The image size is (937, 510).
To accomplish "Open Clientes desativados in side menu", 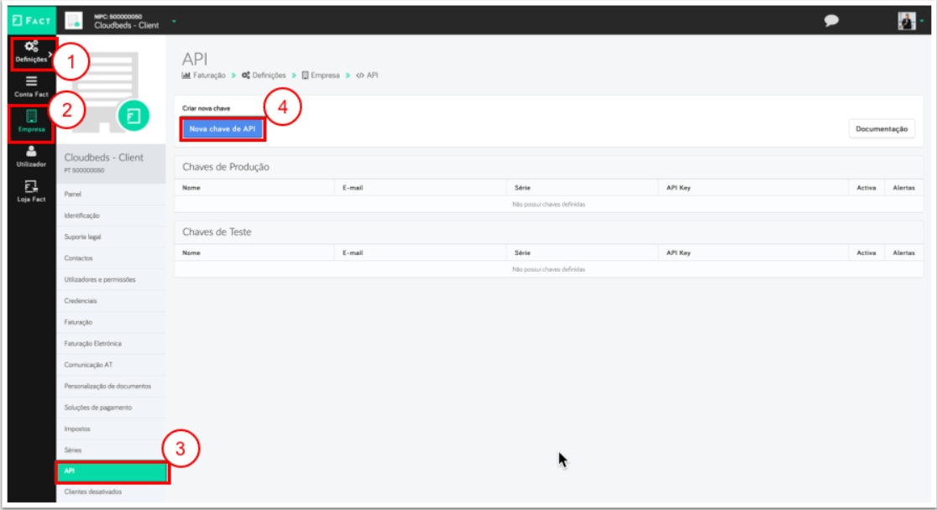I will click(92, 492).
